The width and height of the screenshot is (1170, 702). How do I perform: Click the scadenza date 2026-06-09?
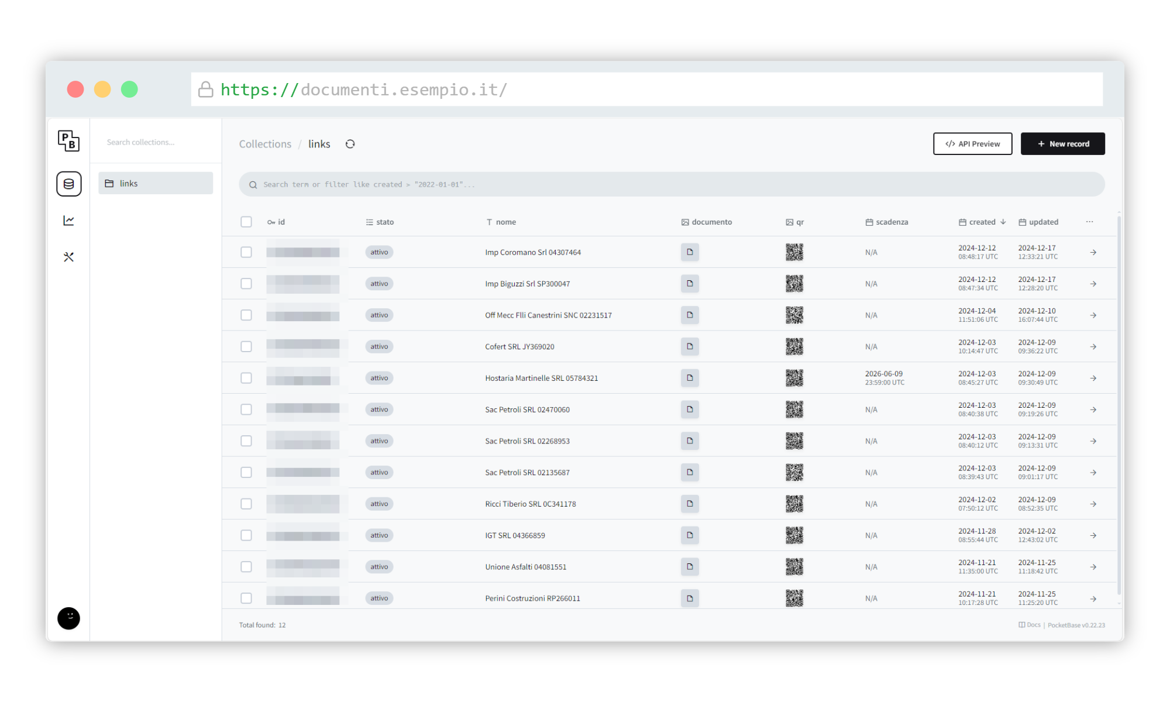pos(884,378)
